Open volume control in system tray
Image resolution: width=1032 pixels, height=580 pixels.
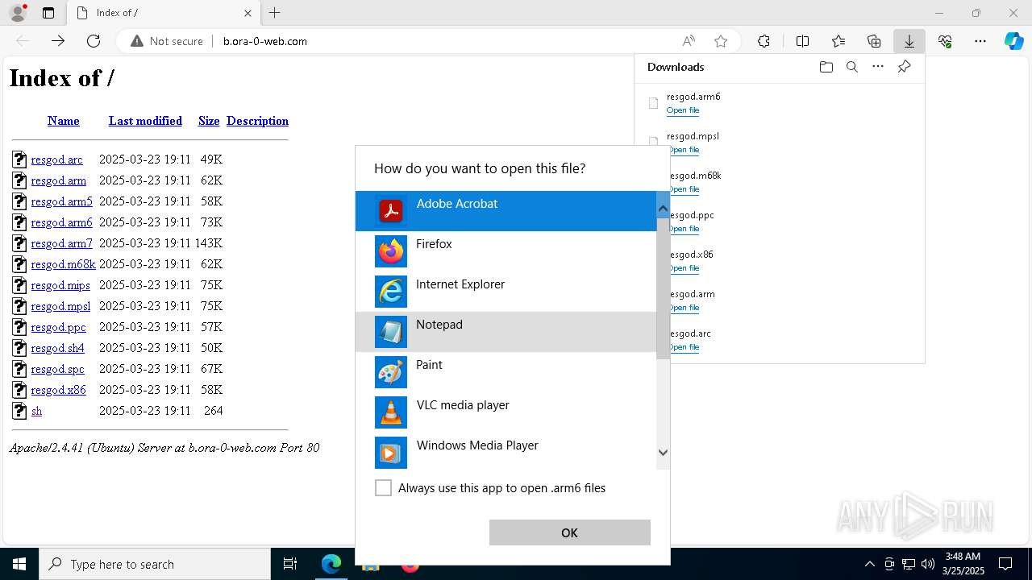click(x=928, y=564)
